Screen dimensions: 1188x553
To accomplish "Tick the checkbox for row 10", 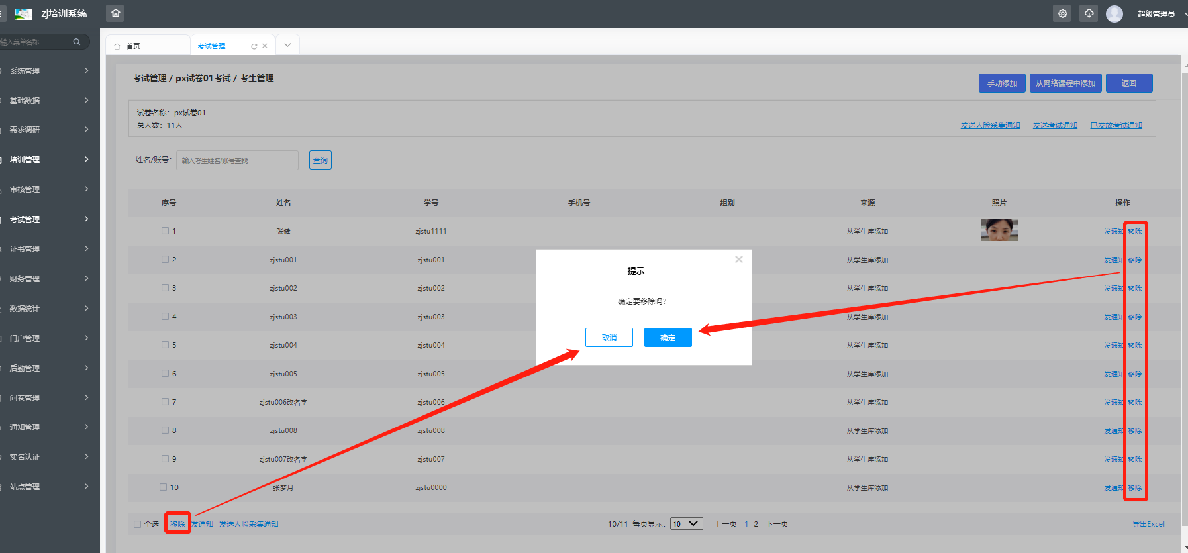I will 163,487.
